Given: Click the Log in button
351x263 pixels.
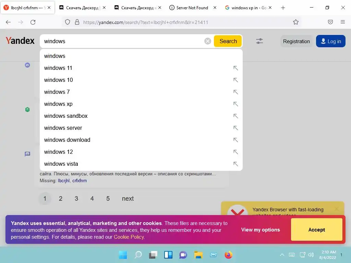Looking at the screenshot, I should tap(331, 41).
